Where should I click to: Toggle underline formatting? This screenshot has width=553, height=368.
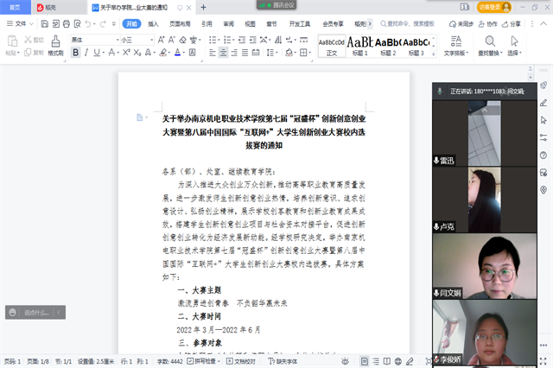click(x=98, y=53)
